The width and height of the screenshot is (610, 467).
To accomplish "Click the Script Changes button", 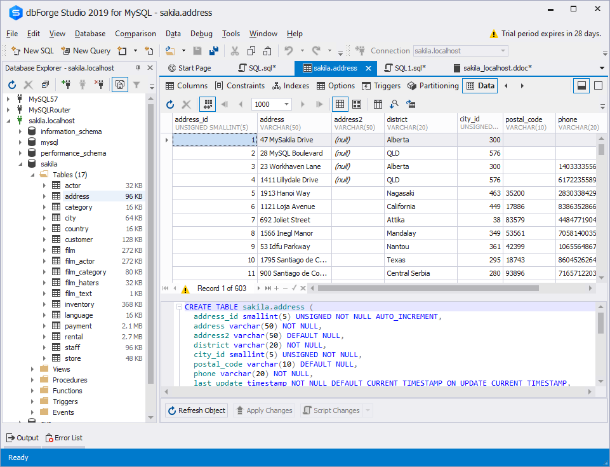I will [331, 410].
